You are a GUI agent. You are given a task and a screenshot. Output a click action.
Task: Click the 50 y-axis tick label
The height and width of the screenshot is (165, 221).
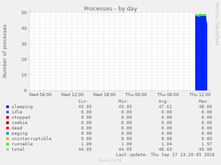tap(24, 13)
